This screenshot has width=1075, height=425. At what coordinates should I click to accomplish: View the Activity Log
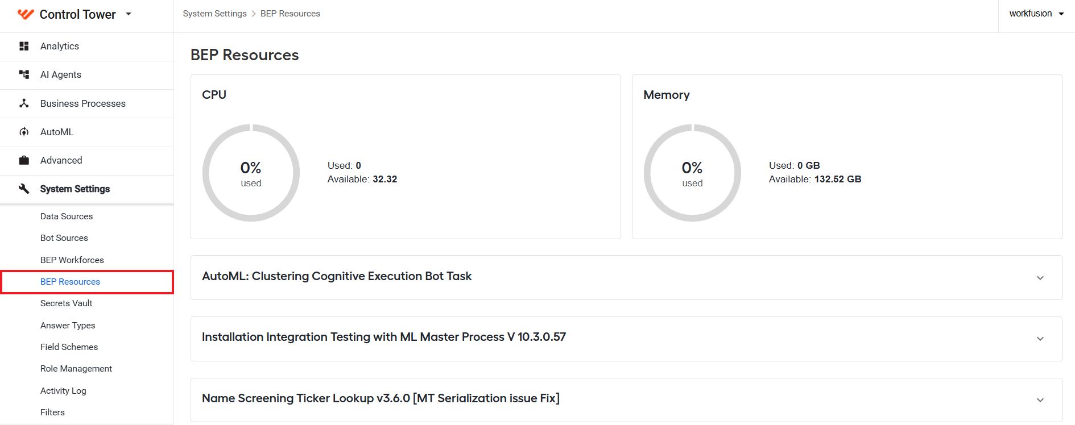[63, 391]
